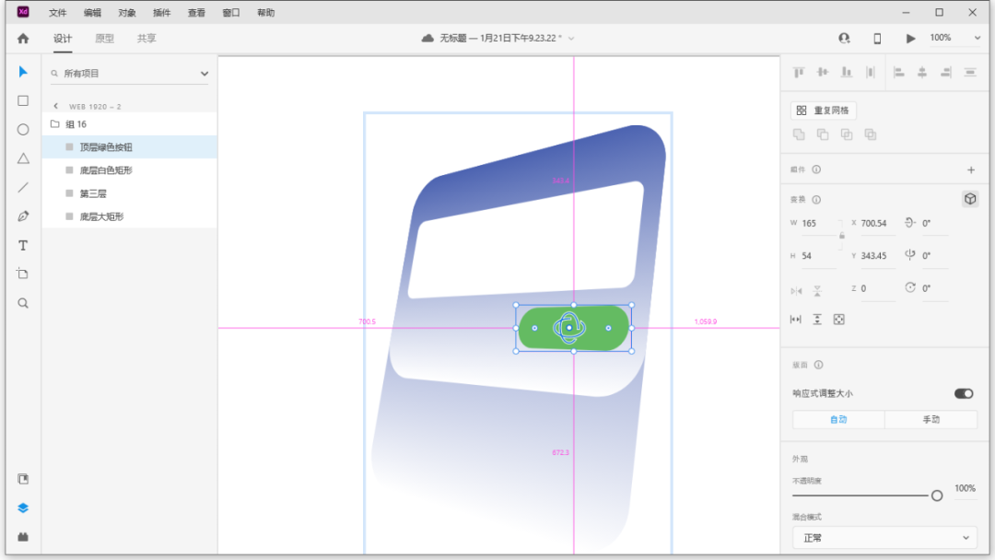Open the 插件 (Plugins) menu
995x560 pixels.
click(161, 13)
